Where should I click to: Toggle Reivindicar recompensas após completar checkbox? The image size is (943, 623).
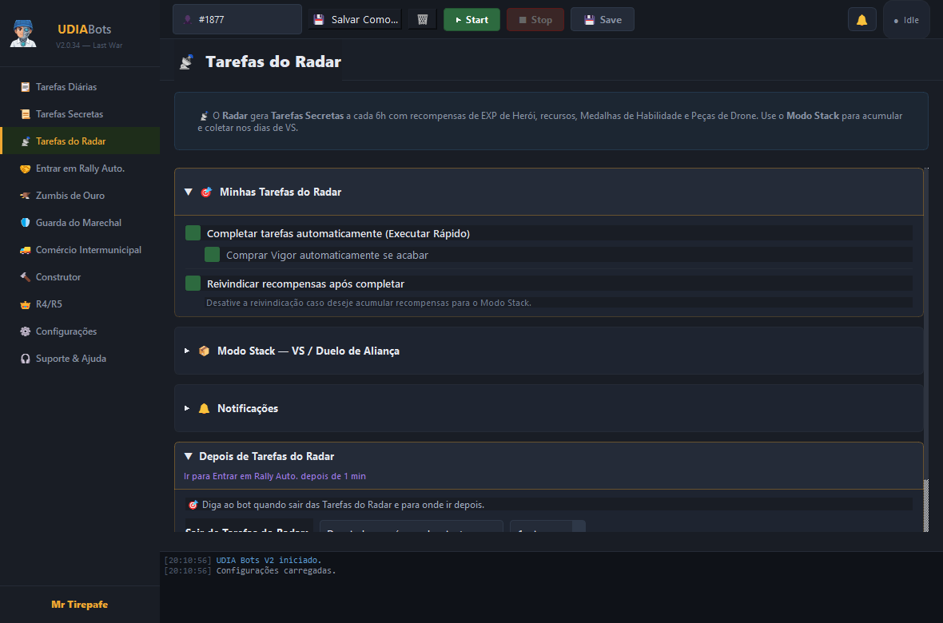[x=193, y=284]
